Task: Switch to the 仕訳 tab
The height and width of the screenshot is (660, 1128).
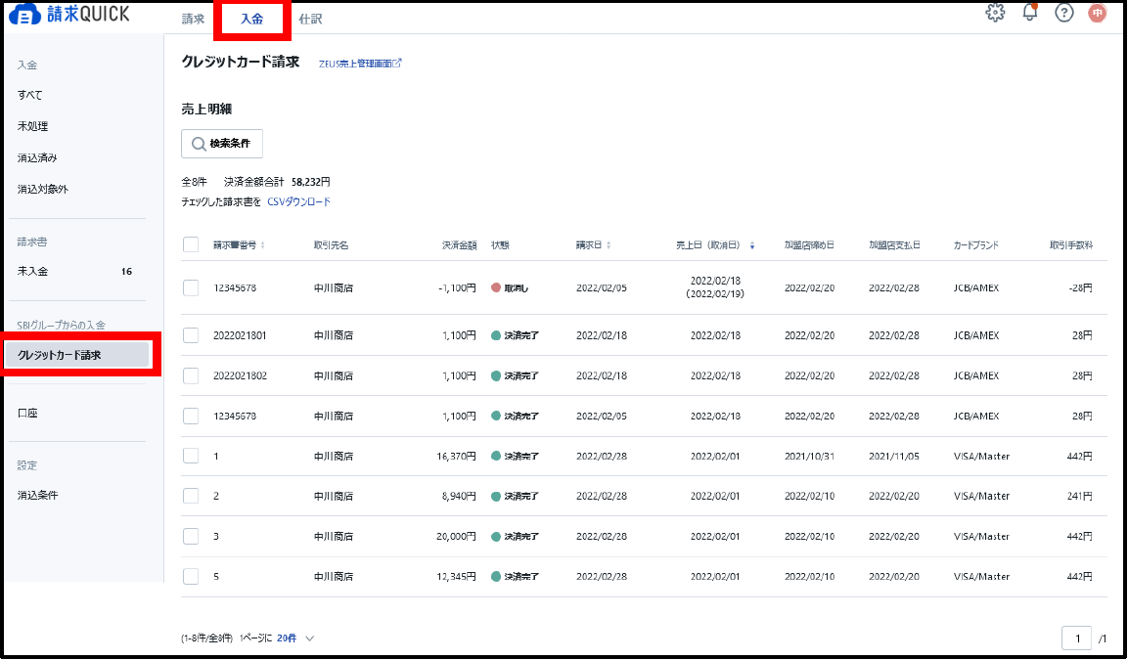Action: [310, 19]
